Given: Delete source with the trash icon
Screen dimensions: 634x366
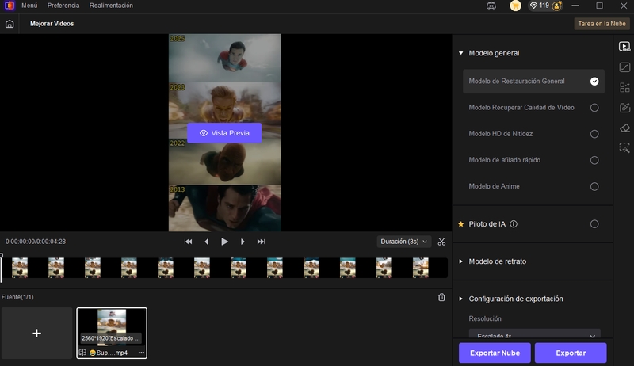Looking at the screenshot, I should [441, 297].
